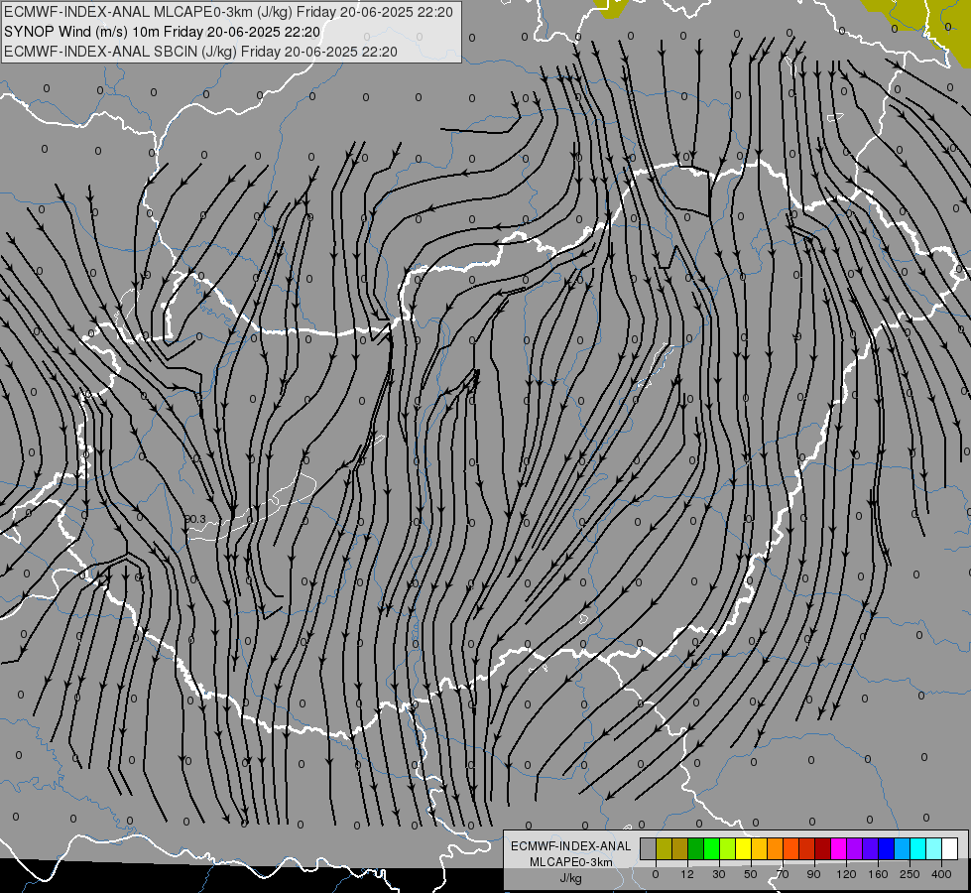Click the 160 value on the legend scale
Image resolution: width=971 pixels, height=893 pixels.
pyautogui.click(x=878, y=874)
